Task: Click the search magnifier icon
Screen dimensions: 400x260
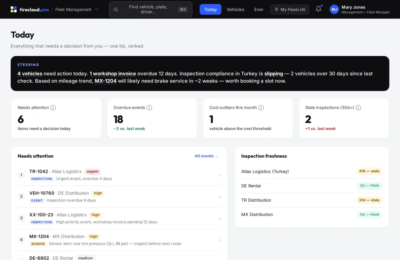Action: [x=116, y=10]
